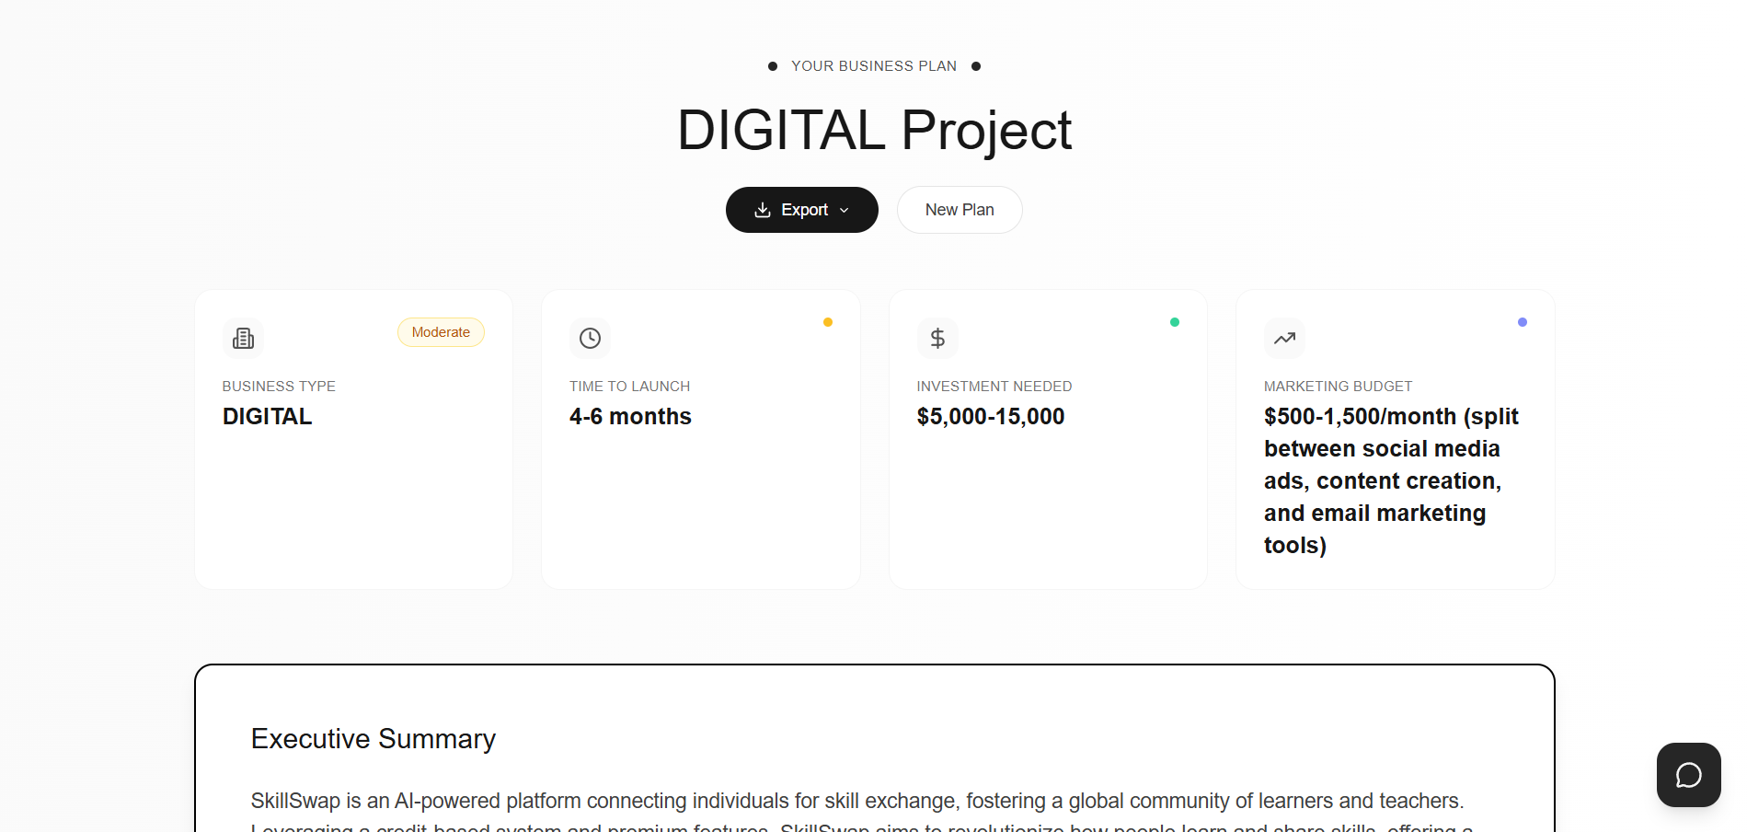This screenshot has width=1747, height=832.
Task: Click the orange status dot on launch card
Action: coord(828,322)
